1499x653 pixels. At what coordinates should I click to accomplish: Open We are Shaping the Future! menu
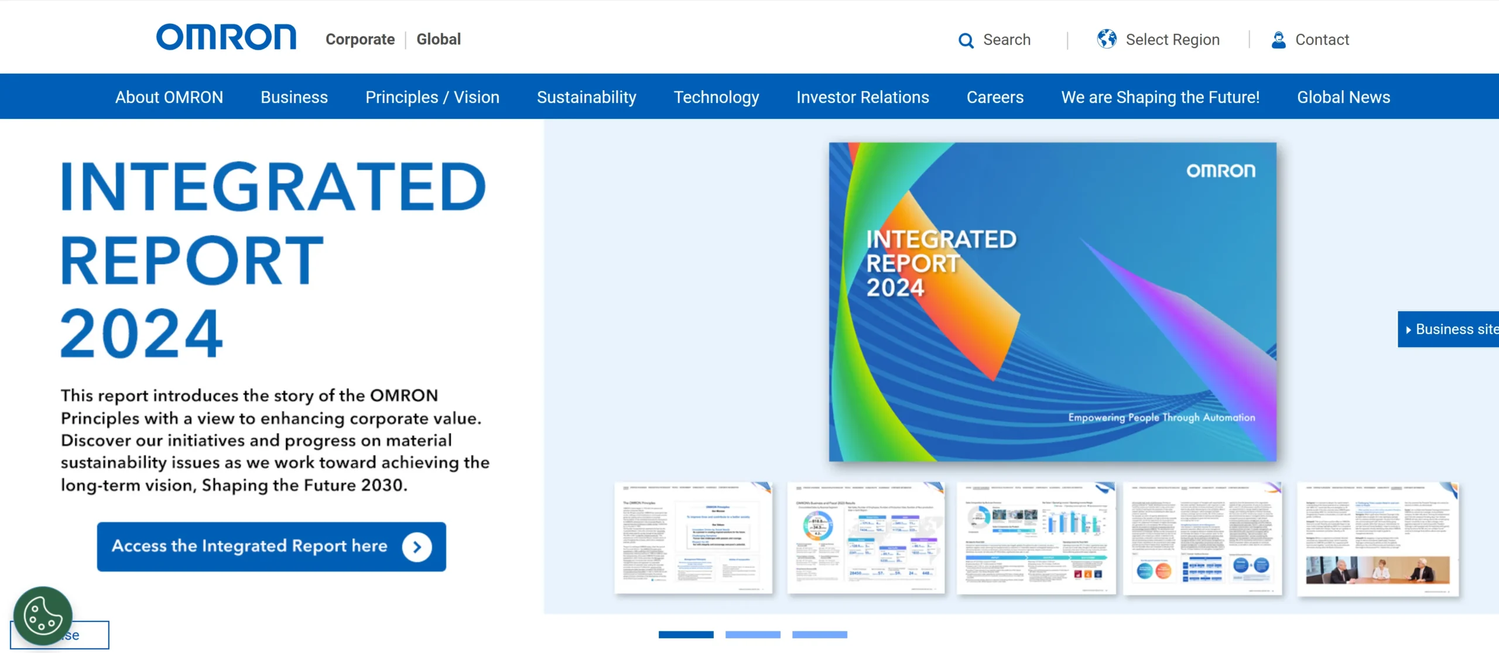[1160, 97]
